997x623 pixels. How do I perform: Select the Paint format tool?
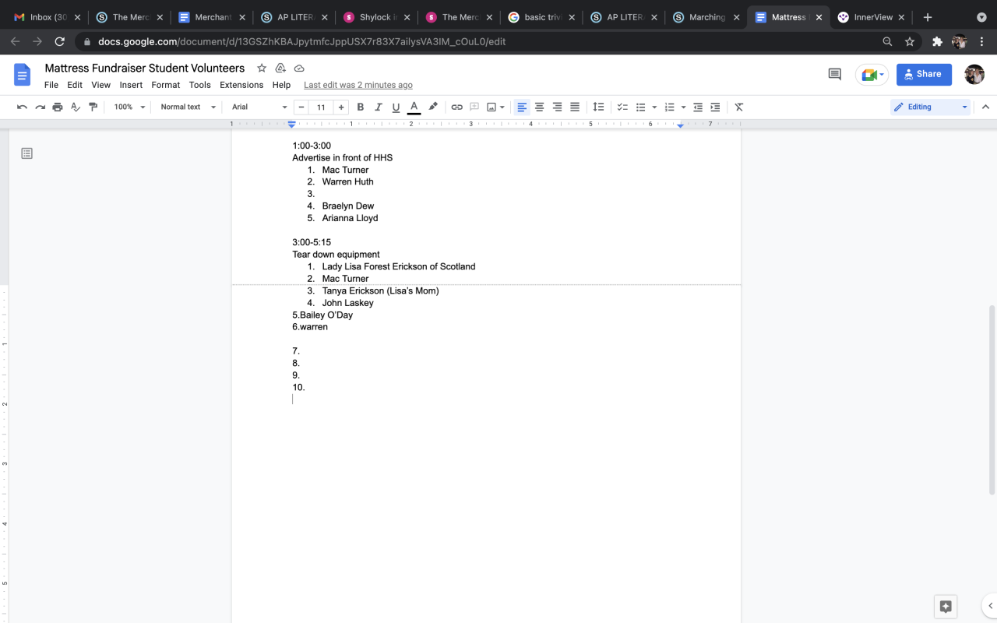pyautogui.click(x=93, y=107)
